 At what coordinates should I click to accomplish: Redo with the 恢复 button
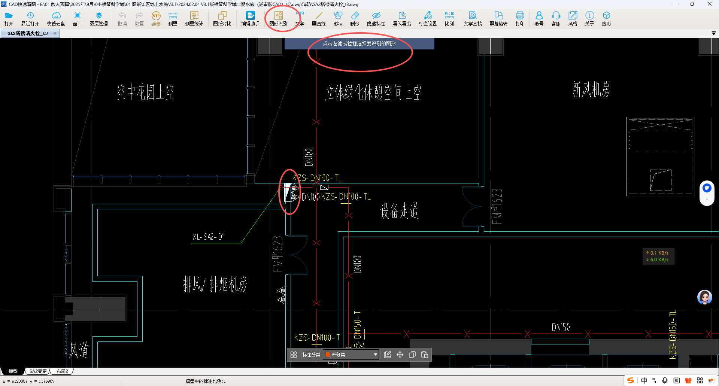click(x=139, y=18)
